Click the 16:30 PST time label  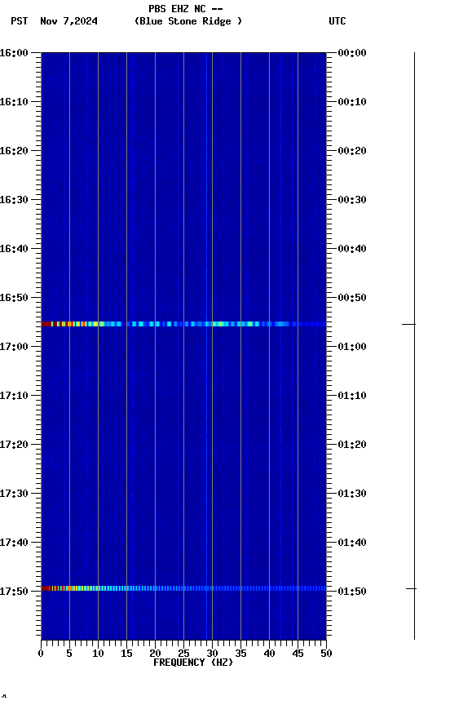[x=14, y=200]
